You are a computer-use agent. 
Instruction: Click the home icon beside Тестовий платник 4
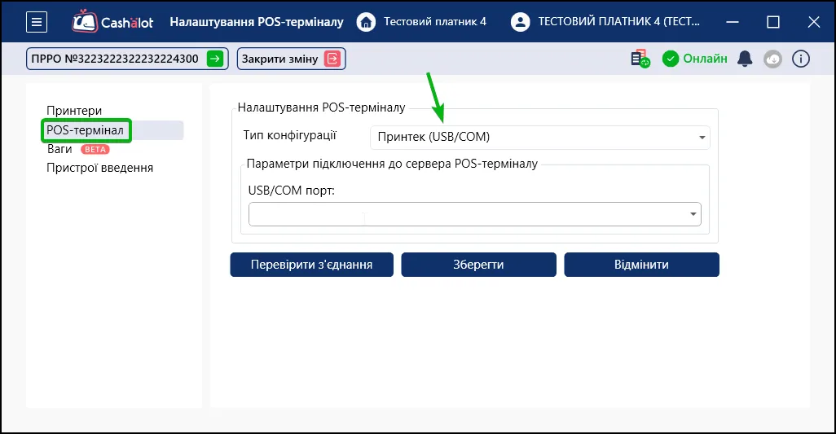point(366,22)
